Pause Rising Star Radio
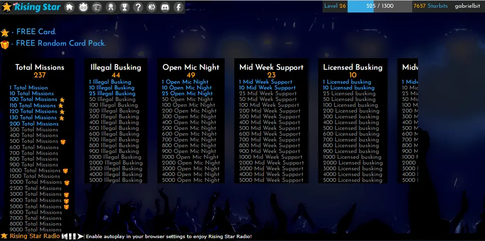 (73, 236)
